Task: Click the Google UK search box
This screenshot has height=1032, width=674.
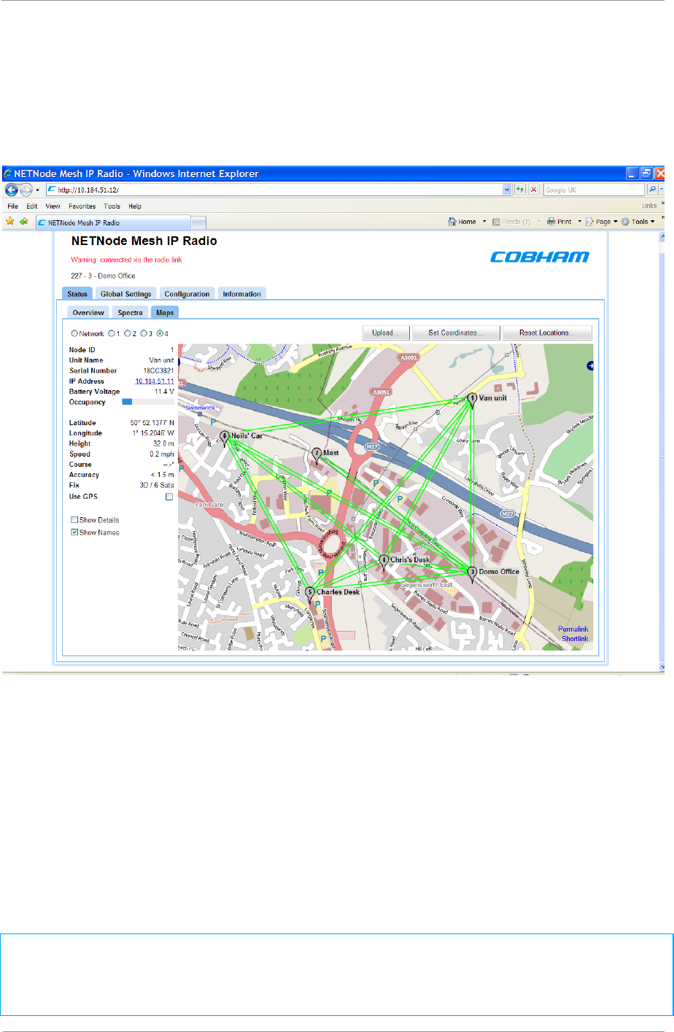Action: (x=594, y=190)
